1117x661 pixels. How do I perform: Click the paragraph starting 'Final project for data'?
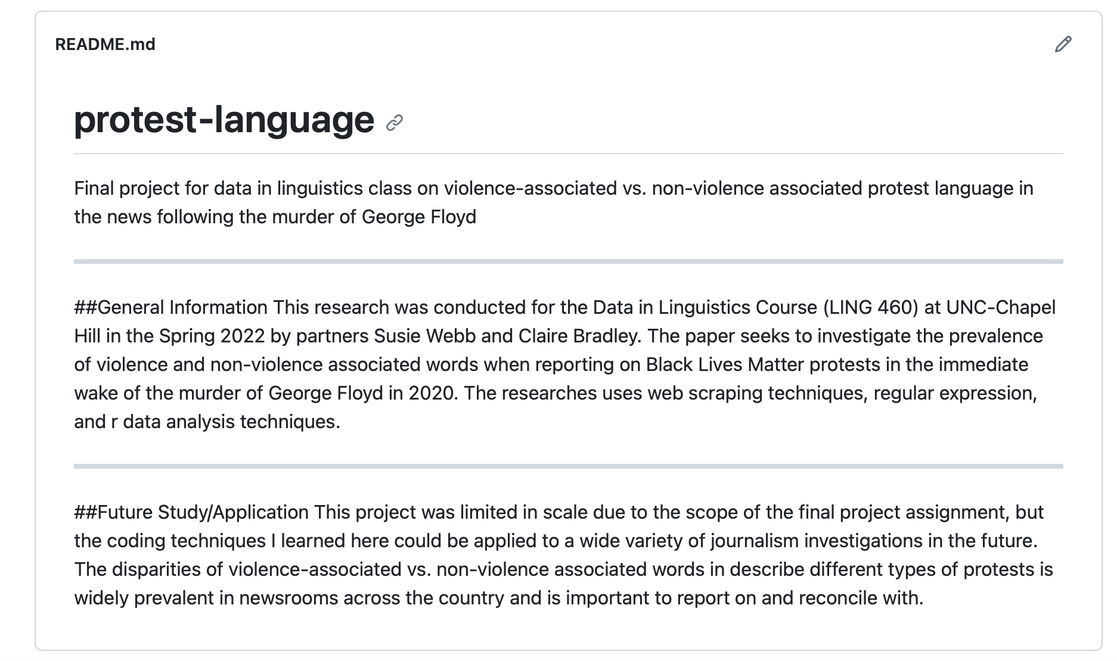554,202
